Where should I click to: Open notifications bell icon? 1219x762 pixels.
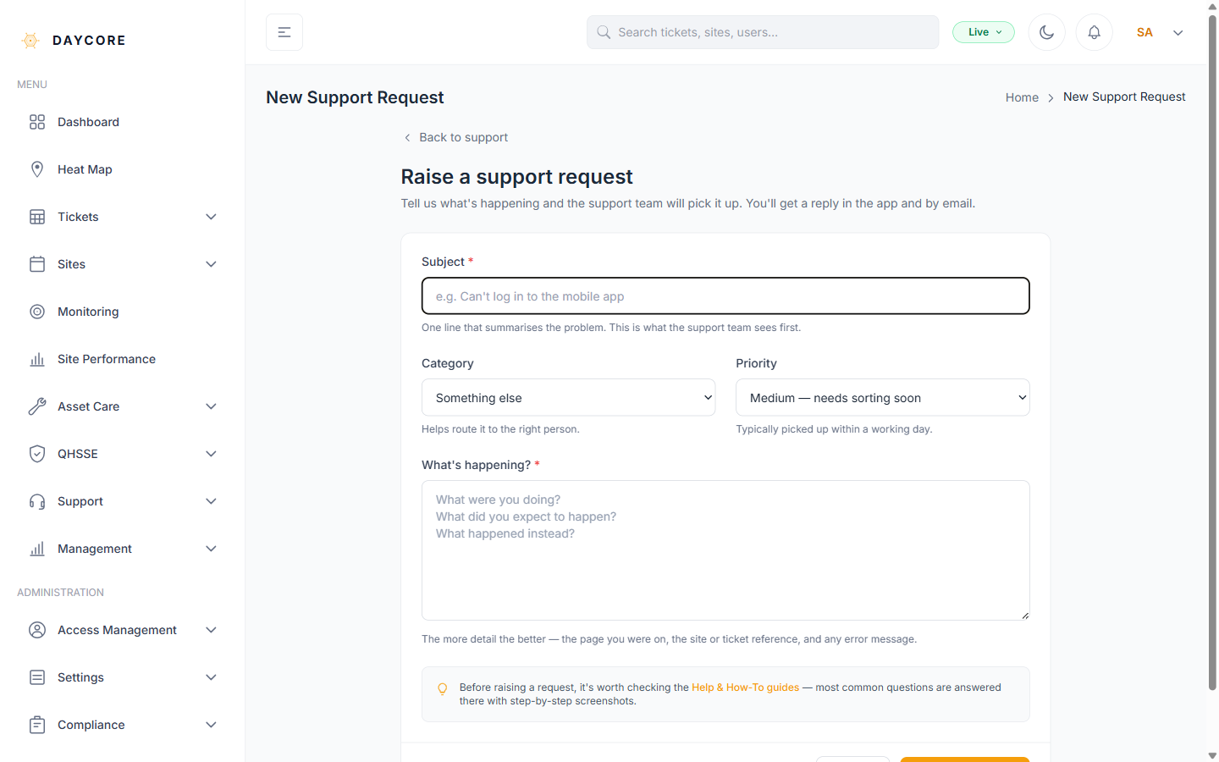tap(1095, 32)
